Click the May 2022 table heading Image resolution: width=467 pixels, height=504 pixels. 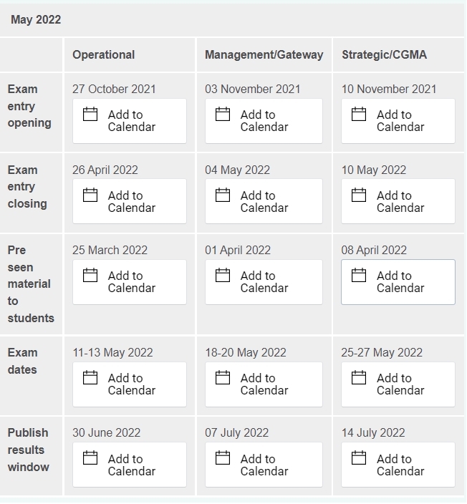click(x=36, y=20)
